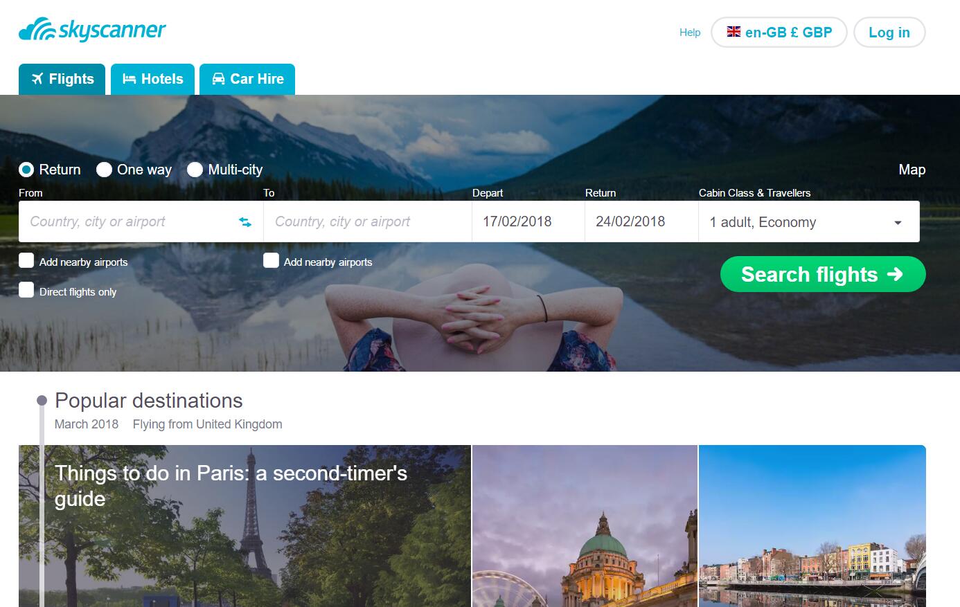Open the Help link
This screenshot has width=960, height=607.
690,33
